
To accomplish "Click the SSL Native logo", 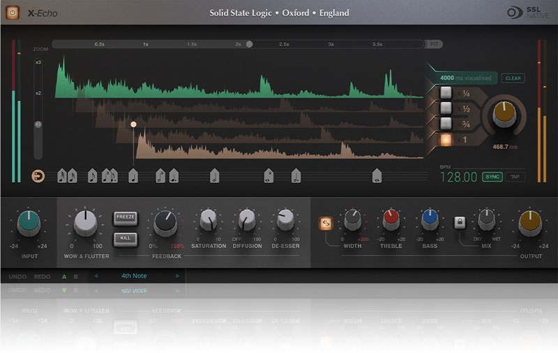I will tap(528, 13).
